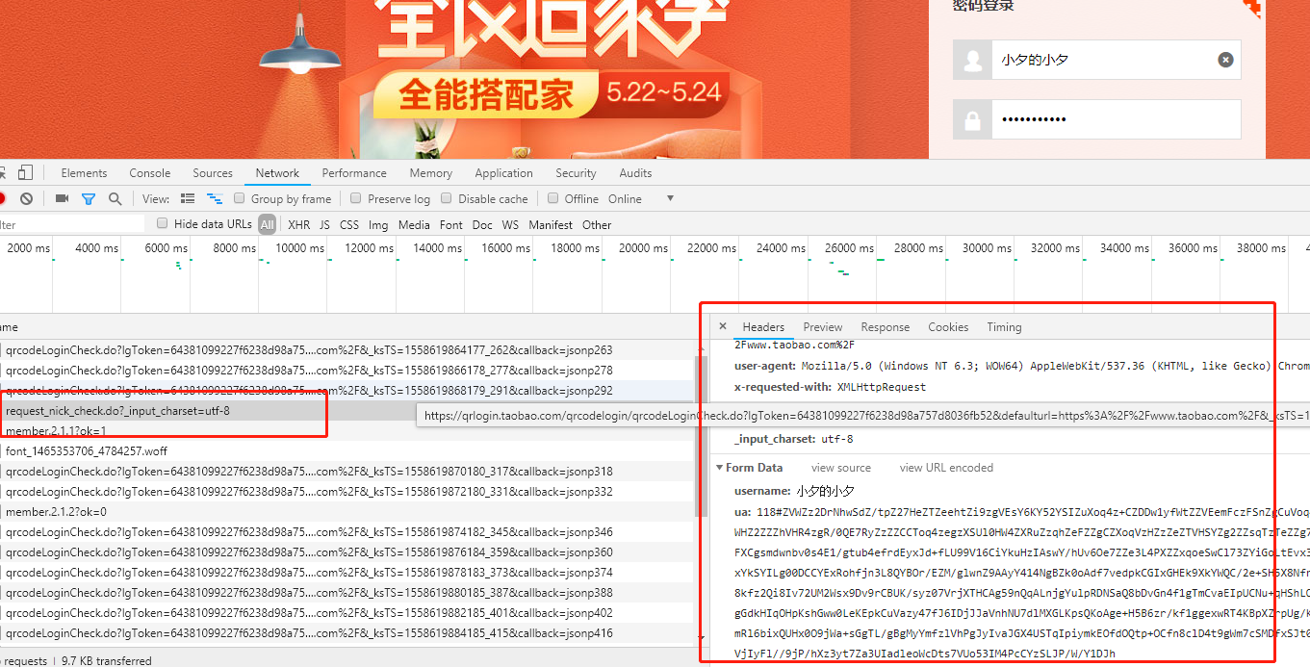1310x667 pixels.
Task: Switch to the Sources tab
Action: pyautogui.click(x=213, y=173)
